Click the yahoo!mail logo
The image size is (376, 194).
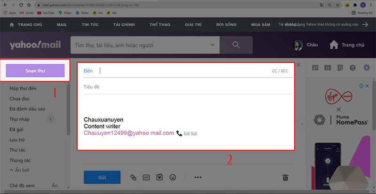click(35, 45)
